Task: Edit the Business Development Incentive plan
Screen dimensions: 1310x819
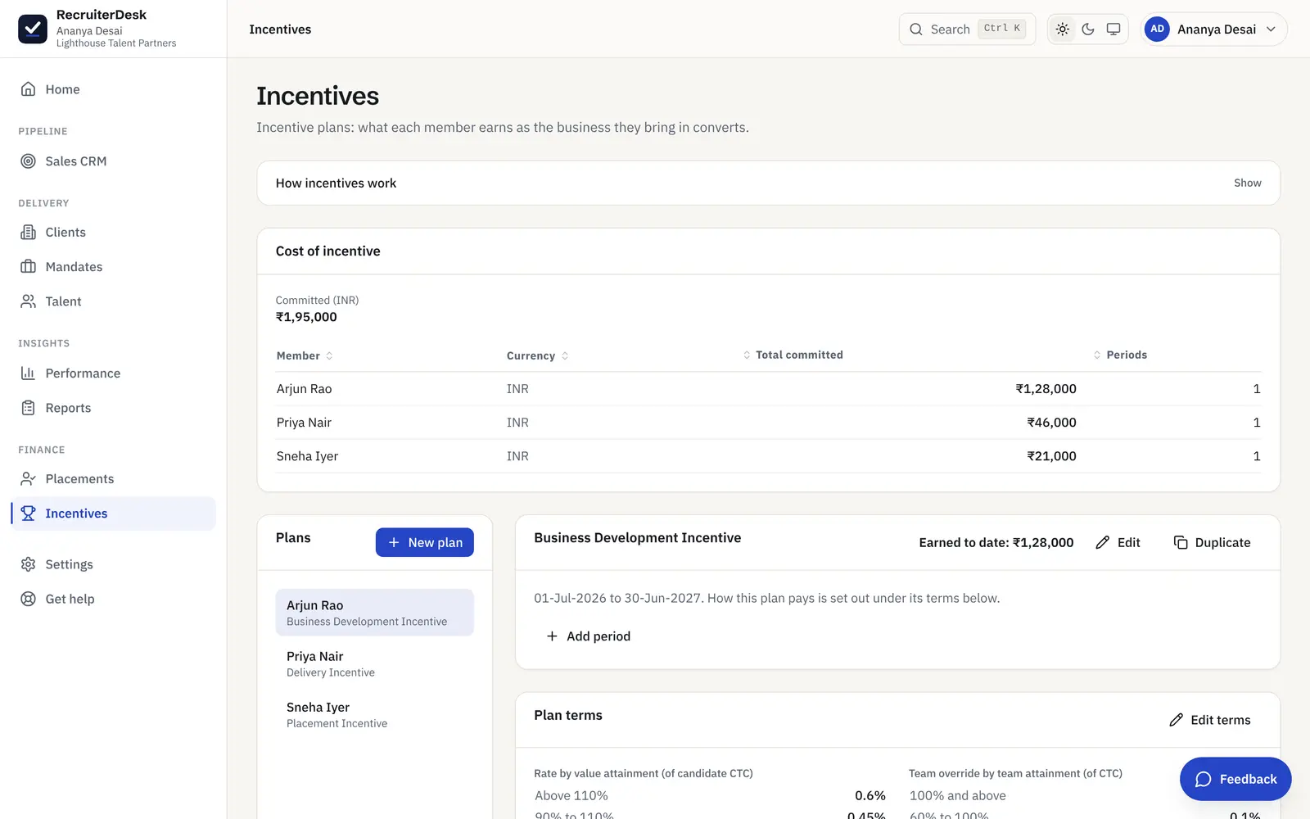Action: tap(1118, 542)
